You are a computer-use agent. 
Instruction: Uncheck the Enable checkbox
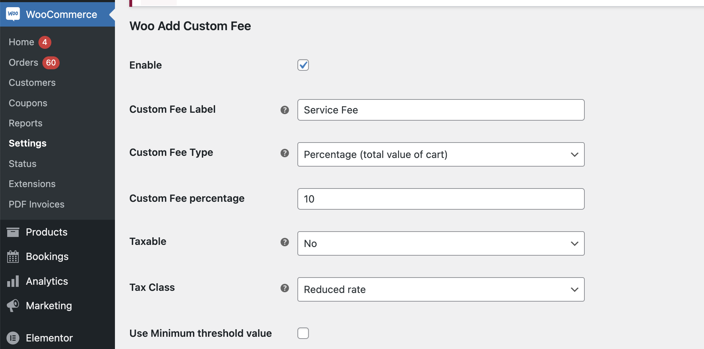click(x=303, y=65)
